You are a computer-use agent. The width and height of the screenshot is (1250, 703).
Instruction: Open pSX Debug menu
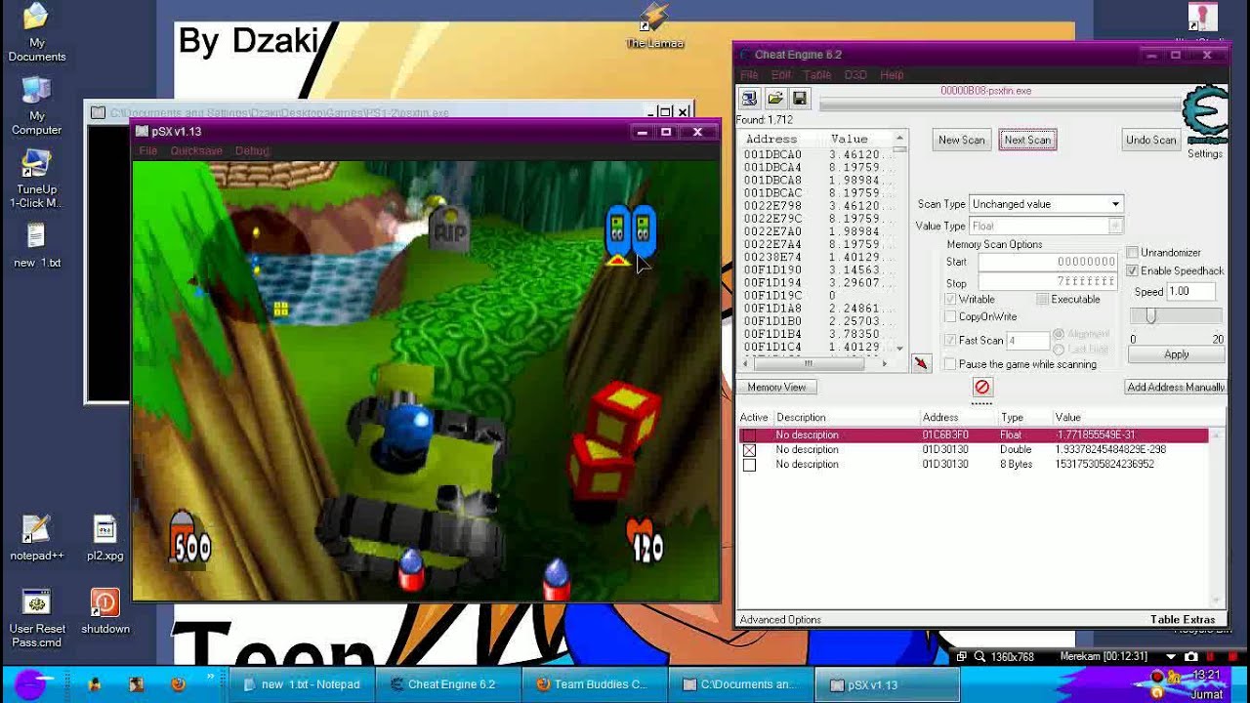[x=252, y=151]
